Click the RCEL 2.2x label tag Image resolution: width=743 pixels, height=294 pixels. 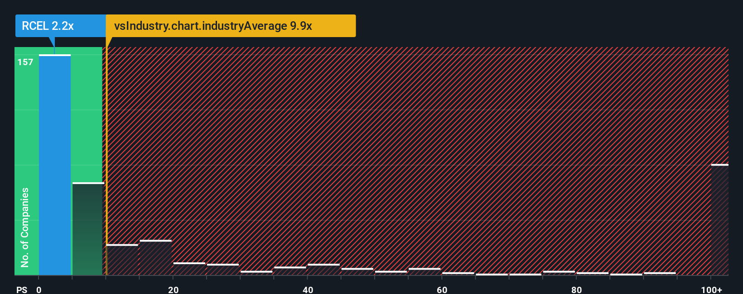coord(60,26)
